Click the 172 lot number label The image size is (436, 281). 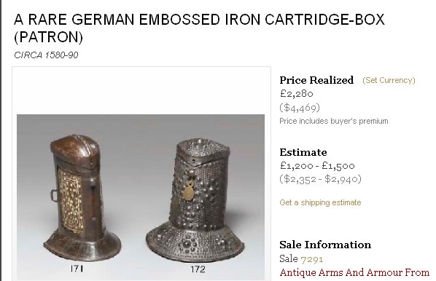click(198, 269)
